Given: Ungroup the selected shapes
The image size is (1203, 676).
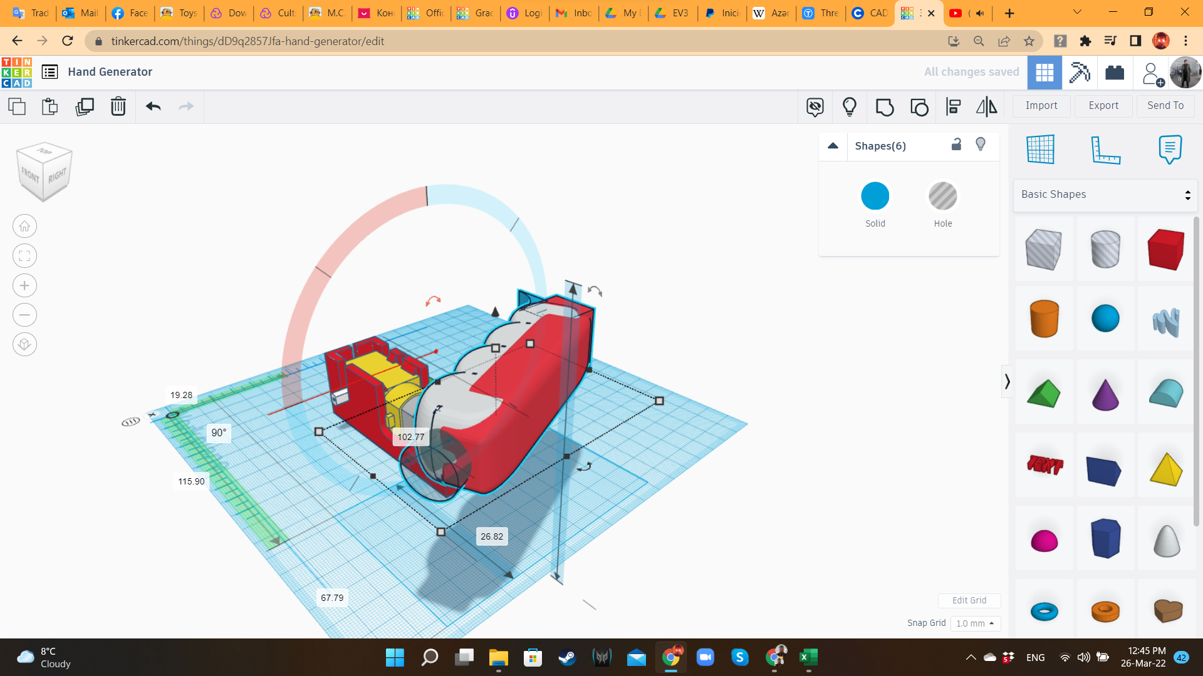Looking at the screenshot, I should 919,107.
